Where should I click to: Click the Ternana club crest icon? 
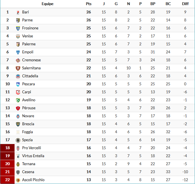click(18, 164)
